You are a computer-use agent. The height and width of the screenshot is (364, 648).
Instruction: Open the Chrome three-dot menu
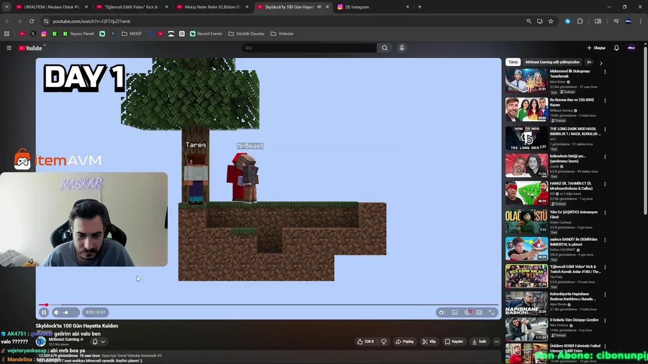tap(641, 21)
